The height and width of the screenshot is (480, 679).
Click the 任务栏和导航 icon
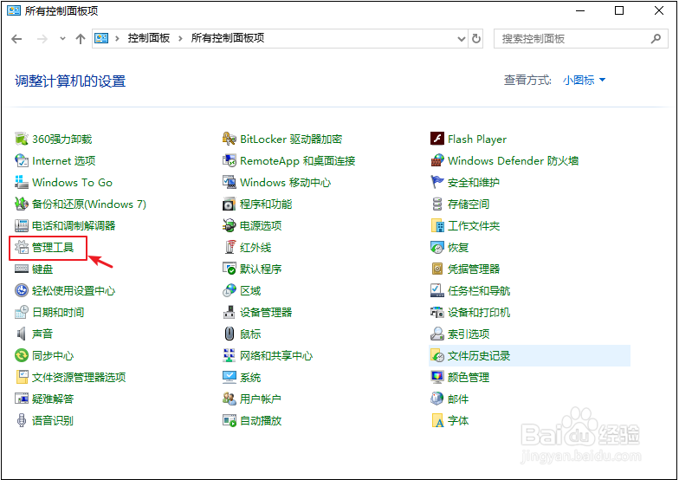436,291
